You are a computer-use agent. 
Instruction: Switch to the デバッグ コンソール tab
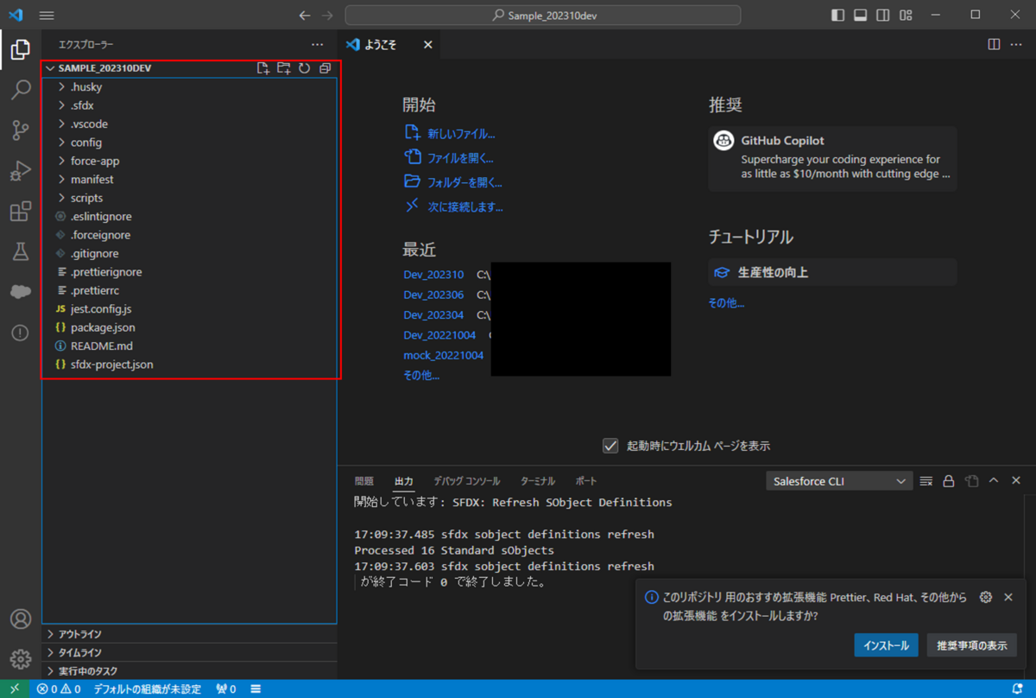(466, 481)
